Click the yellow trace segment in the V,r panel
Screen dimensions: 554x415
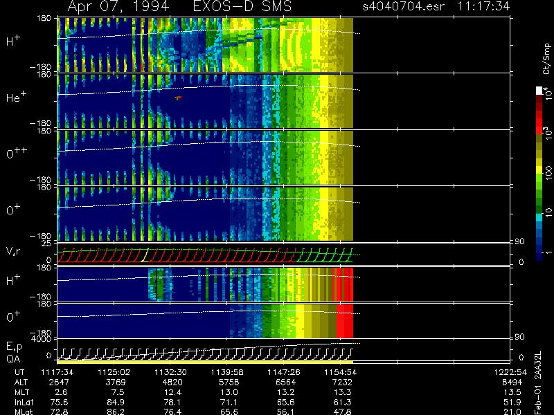(x=145, y=255)
